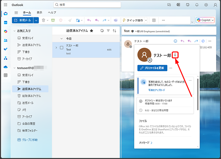This screenshot has height=159, width=221.
Task: Open the Delete dropdown arrow
Action: (48, 20)
